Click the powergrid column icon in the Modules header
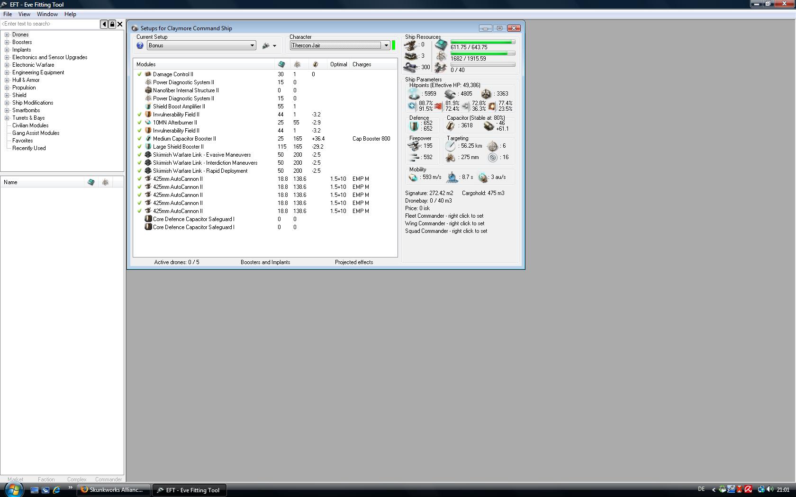Viewport: 796px width, 497px height. [298, 64]
